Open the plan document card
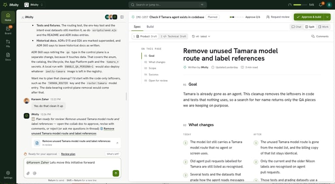The height and width of the screenshot is (184, 335). (x=76, y=143)
